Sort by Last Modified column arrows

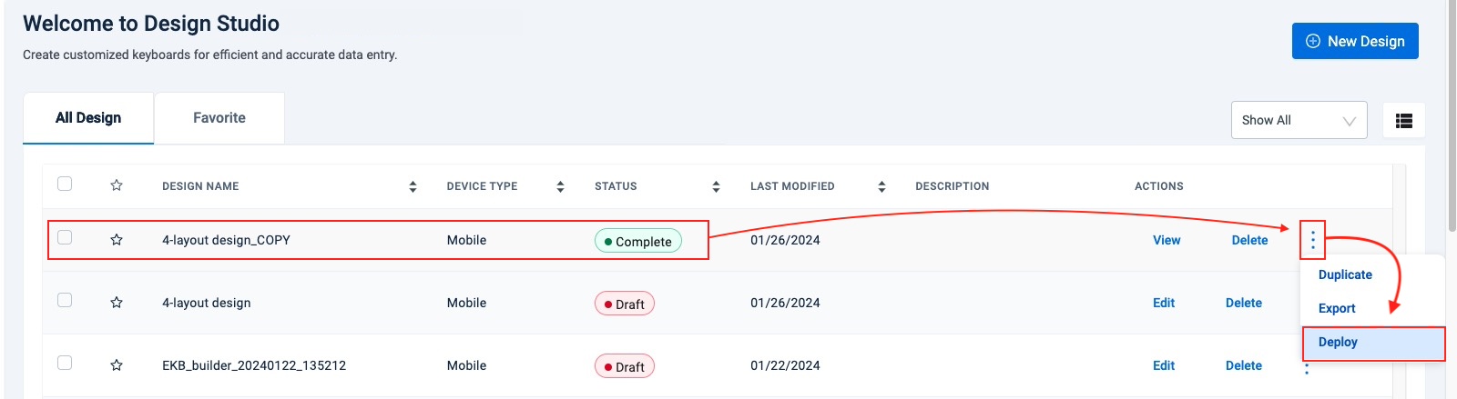pyautogui.click(x=881, y=186)
